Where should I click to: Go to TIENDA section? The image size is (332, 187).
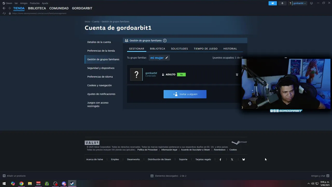pos(19,8)
